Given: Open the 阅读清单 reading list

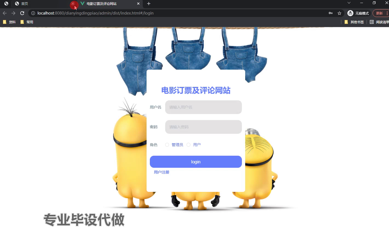Looking at the screenshot, I should pos(379,22).
